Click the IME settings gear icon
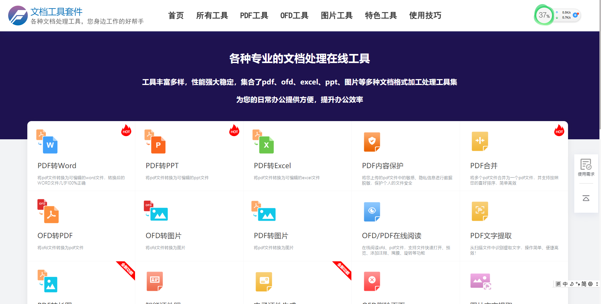Screen dimensions: 601x304 click(x=590, y=284)
